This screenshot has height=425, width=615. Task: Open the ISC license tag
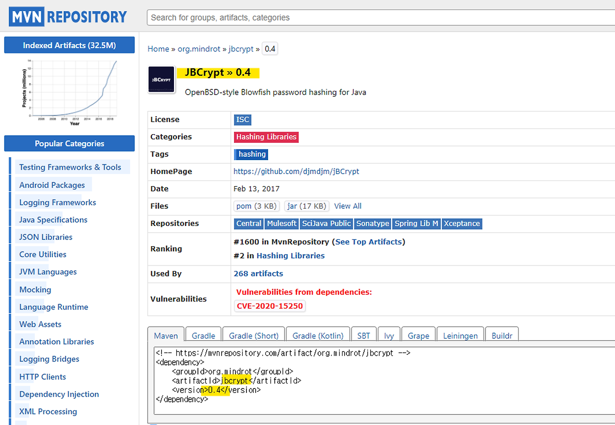(243, 120)
